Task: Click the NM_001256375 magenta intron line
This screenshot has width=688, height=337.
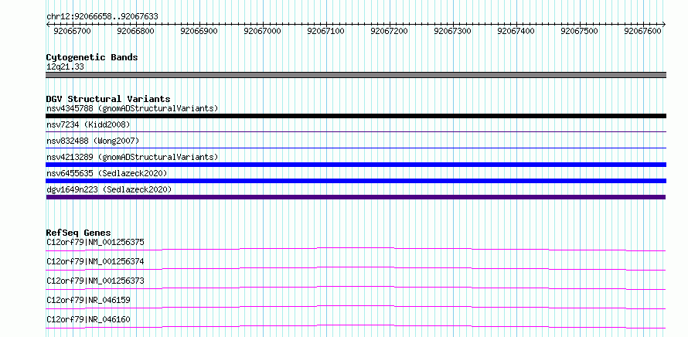Action: coord(356,249)
